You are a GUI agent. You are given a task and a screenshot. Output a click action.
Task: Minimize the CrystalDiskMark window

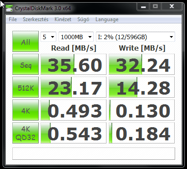pyautogui.click(x=143, y=7)
